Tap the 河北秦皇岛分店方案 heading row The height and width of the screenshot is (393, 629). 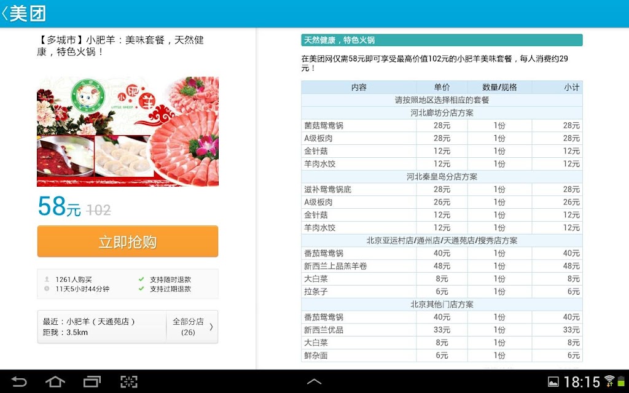[x=442, y=176]
